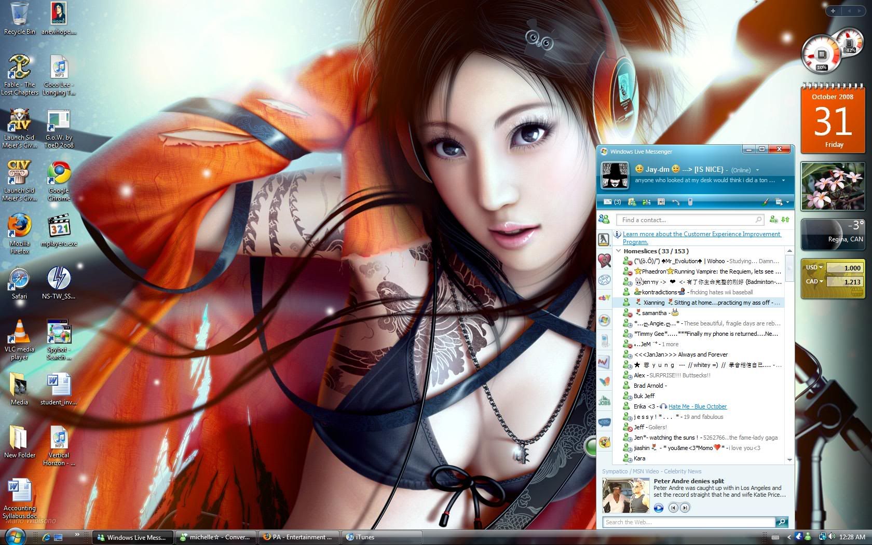Click the October 31 calendar gadget

833,118
